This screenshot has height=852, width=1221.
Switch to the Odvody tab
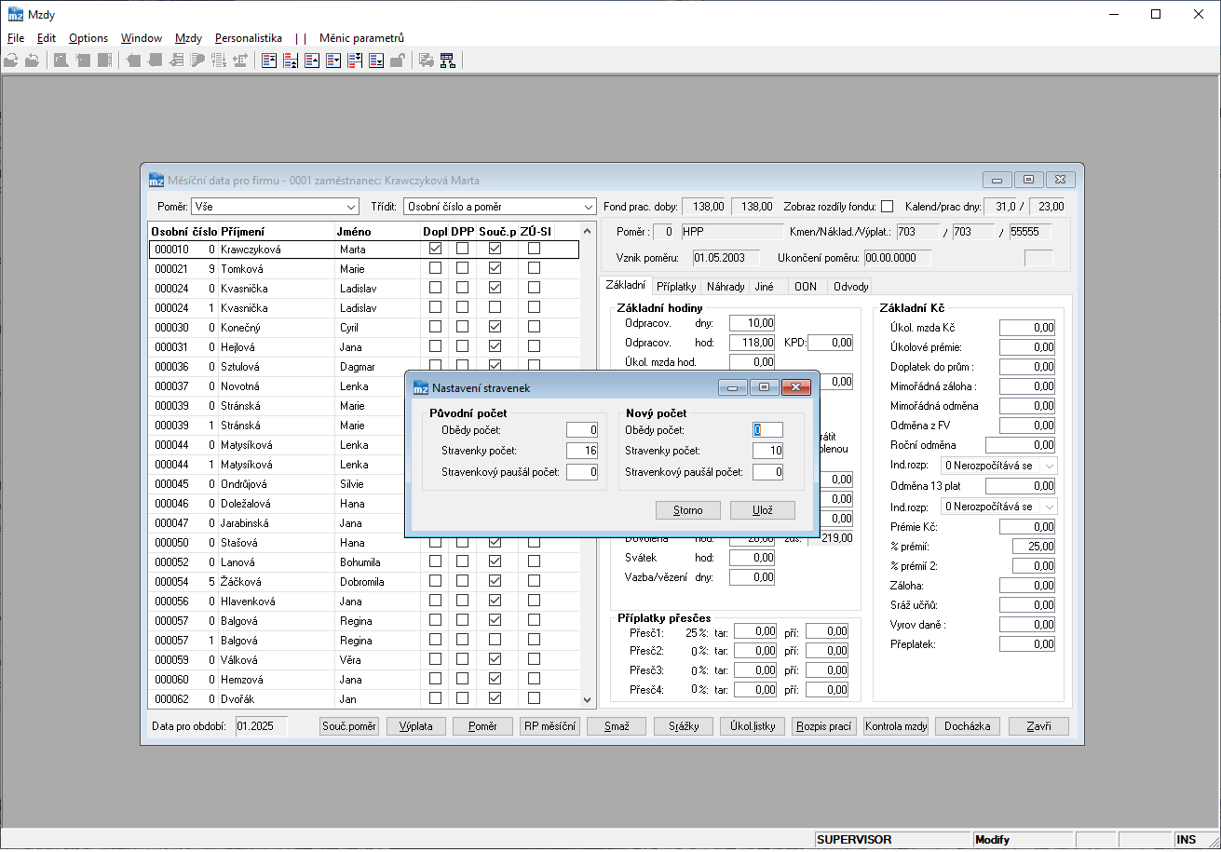pos(851,286)
